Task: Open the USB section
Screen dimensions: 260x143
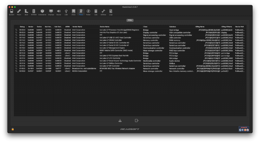Action: [x=66, y=12]
